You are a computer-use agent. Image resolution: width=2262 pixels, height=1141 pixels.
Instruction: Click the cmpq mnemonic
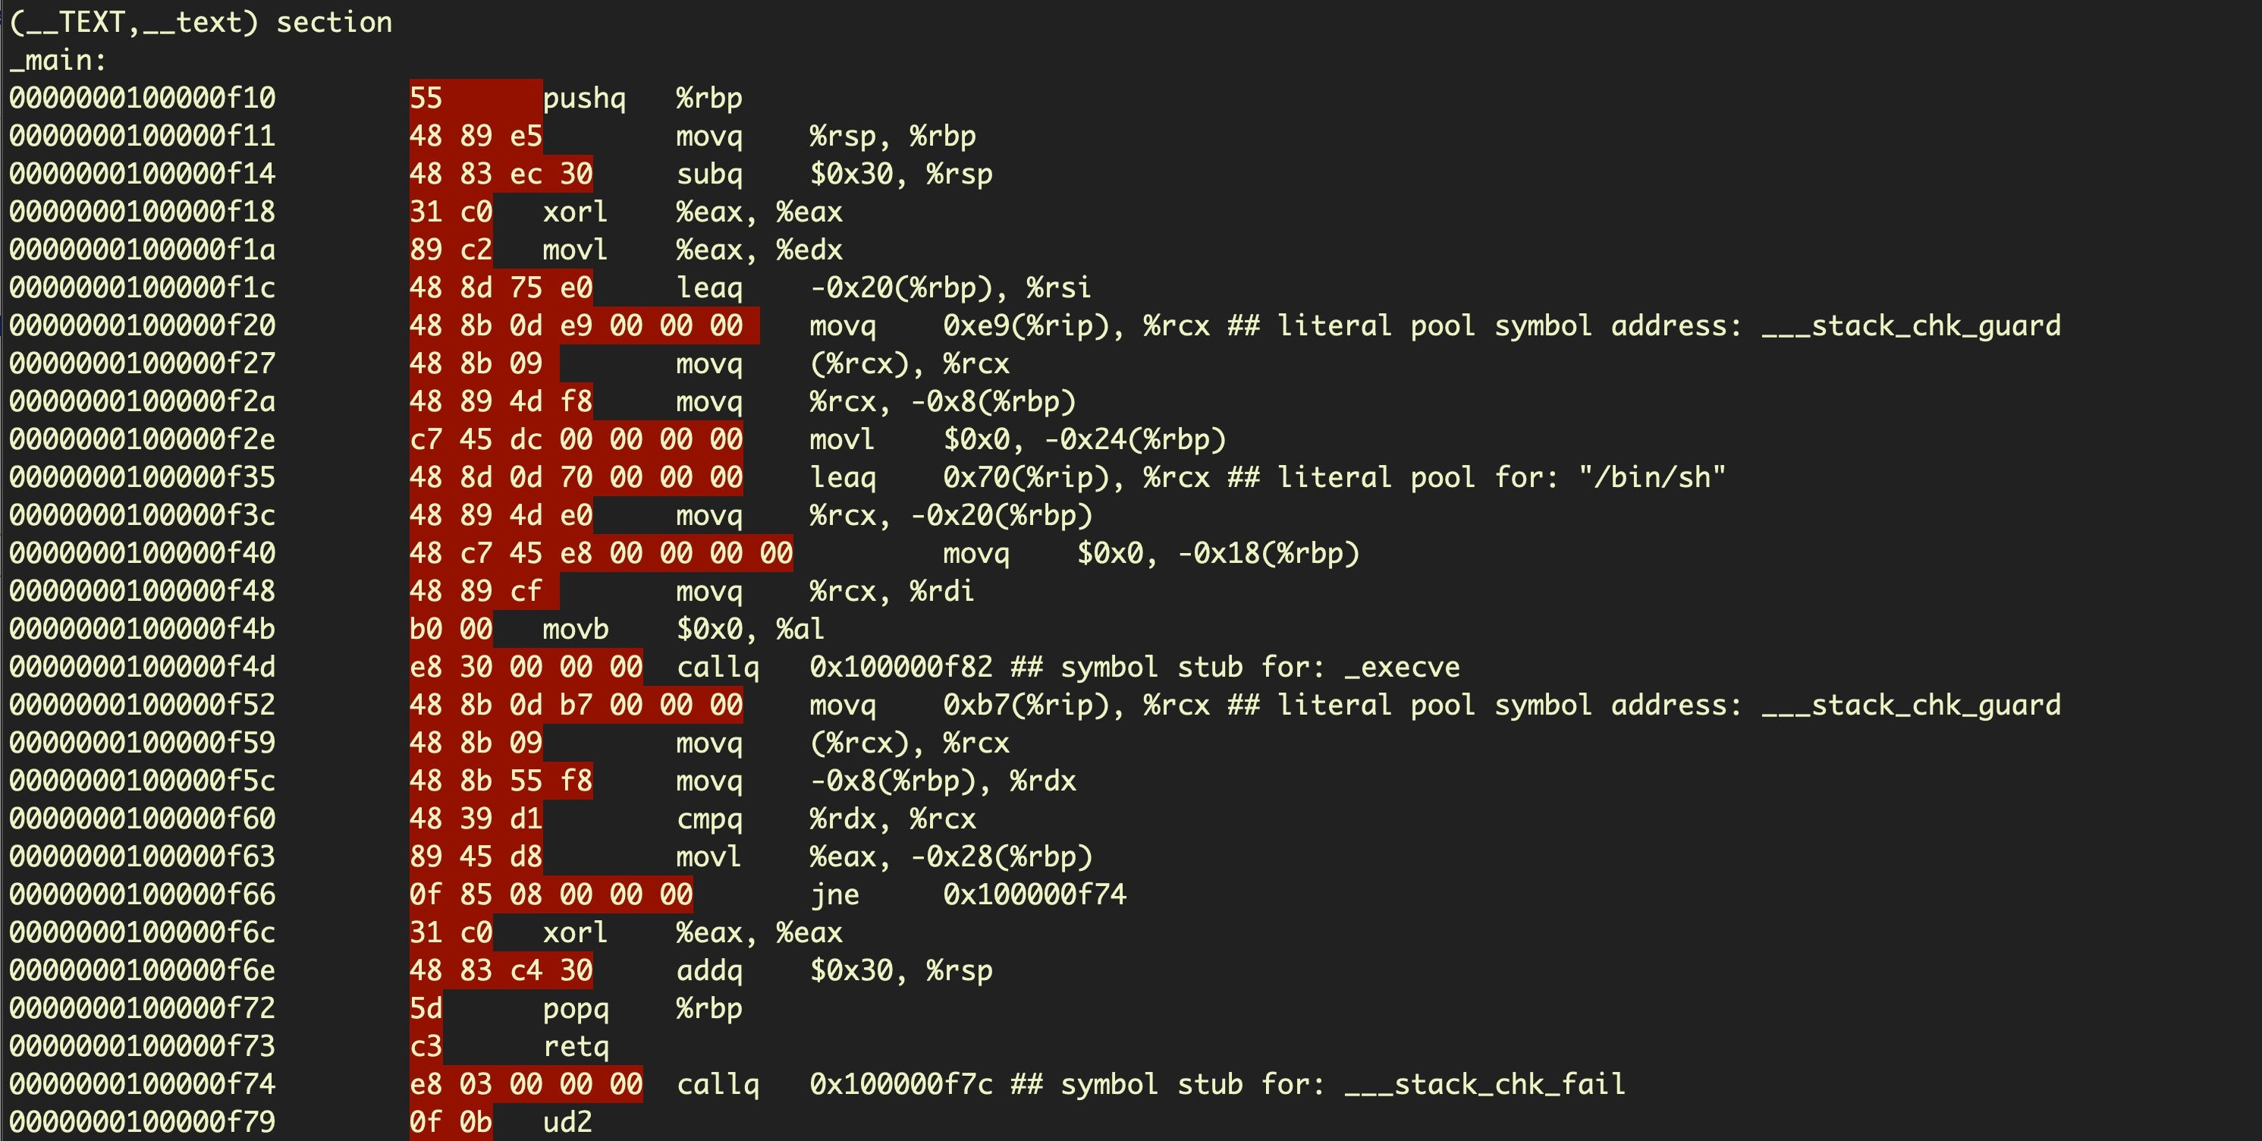click(x=709, y=819)
